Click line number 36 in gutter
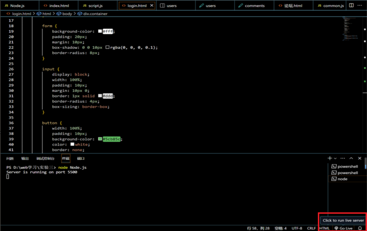The image size is (367, 231). pyautogui.click(x=11, y=123)
